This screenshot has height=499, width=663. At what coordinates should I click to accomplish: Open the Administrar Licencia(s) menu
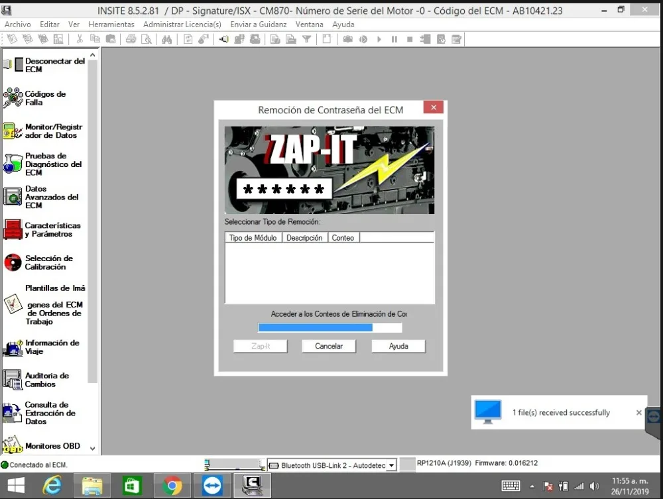(x=182, y=25)
